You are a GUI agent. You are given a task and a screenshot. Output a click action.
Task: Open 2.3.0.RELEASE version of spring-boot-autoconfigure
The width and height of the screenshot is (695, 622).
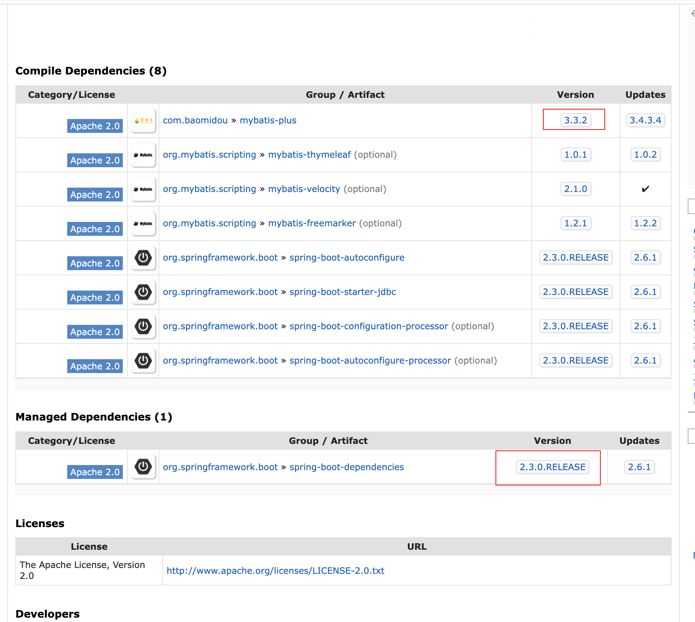pyautogui.click(x=576, y=257)
